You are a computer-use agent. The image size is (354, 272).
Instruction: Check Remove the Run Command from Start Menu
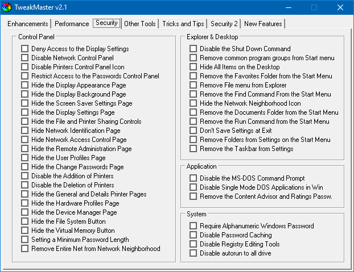[194, 122]
